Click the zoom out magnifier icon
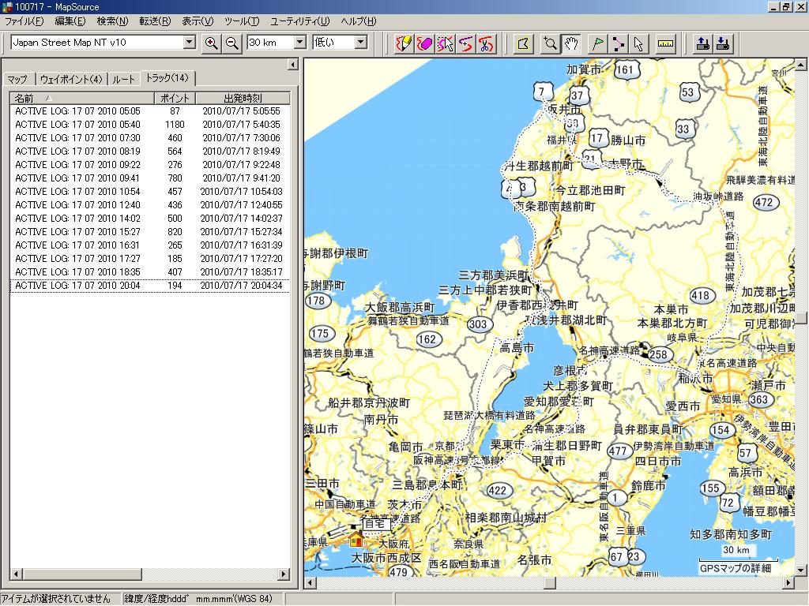Image resolution: width=809 pixels, height=606 pixels. tap(231, 43)
